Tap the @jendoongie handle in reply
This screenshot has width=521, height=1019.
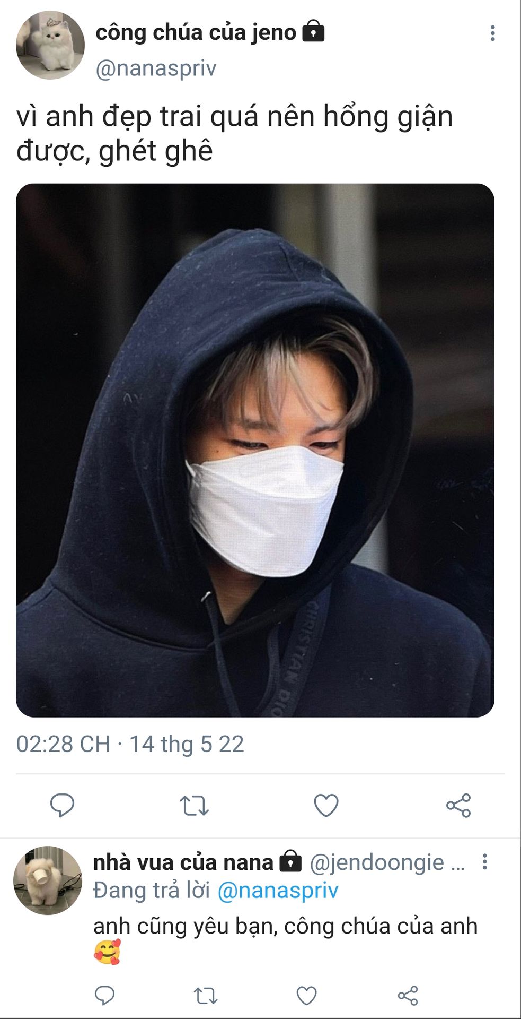[376, 862]
